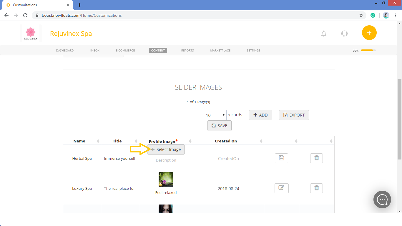Click the 'Immerse yourself' title cell

tap(120, 158)
